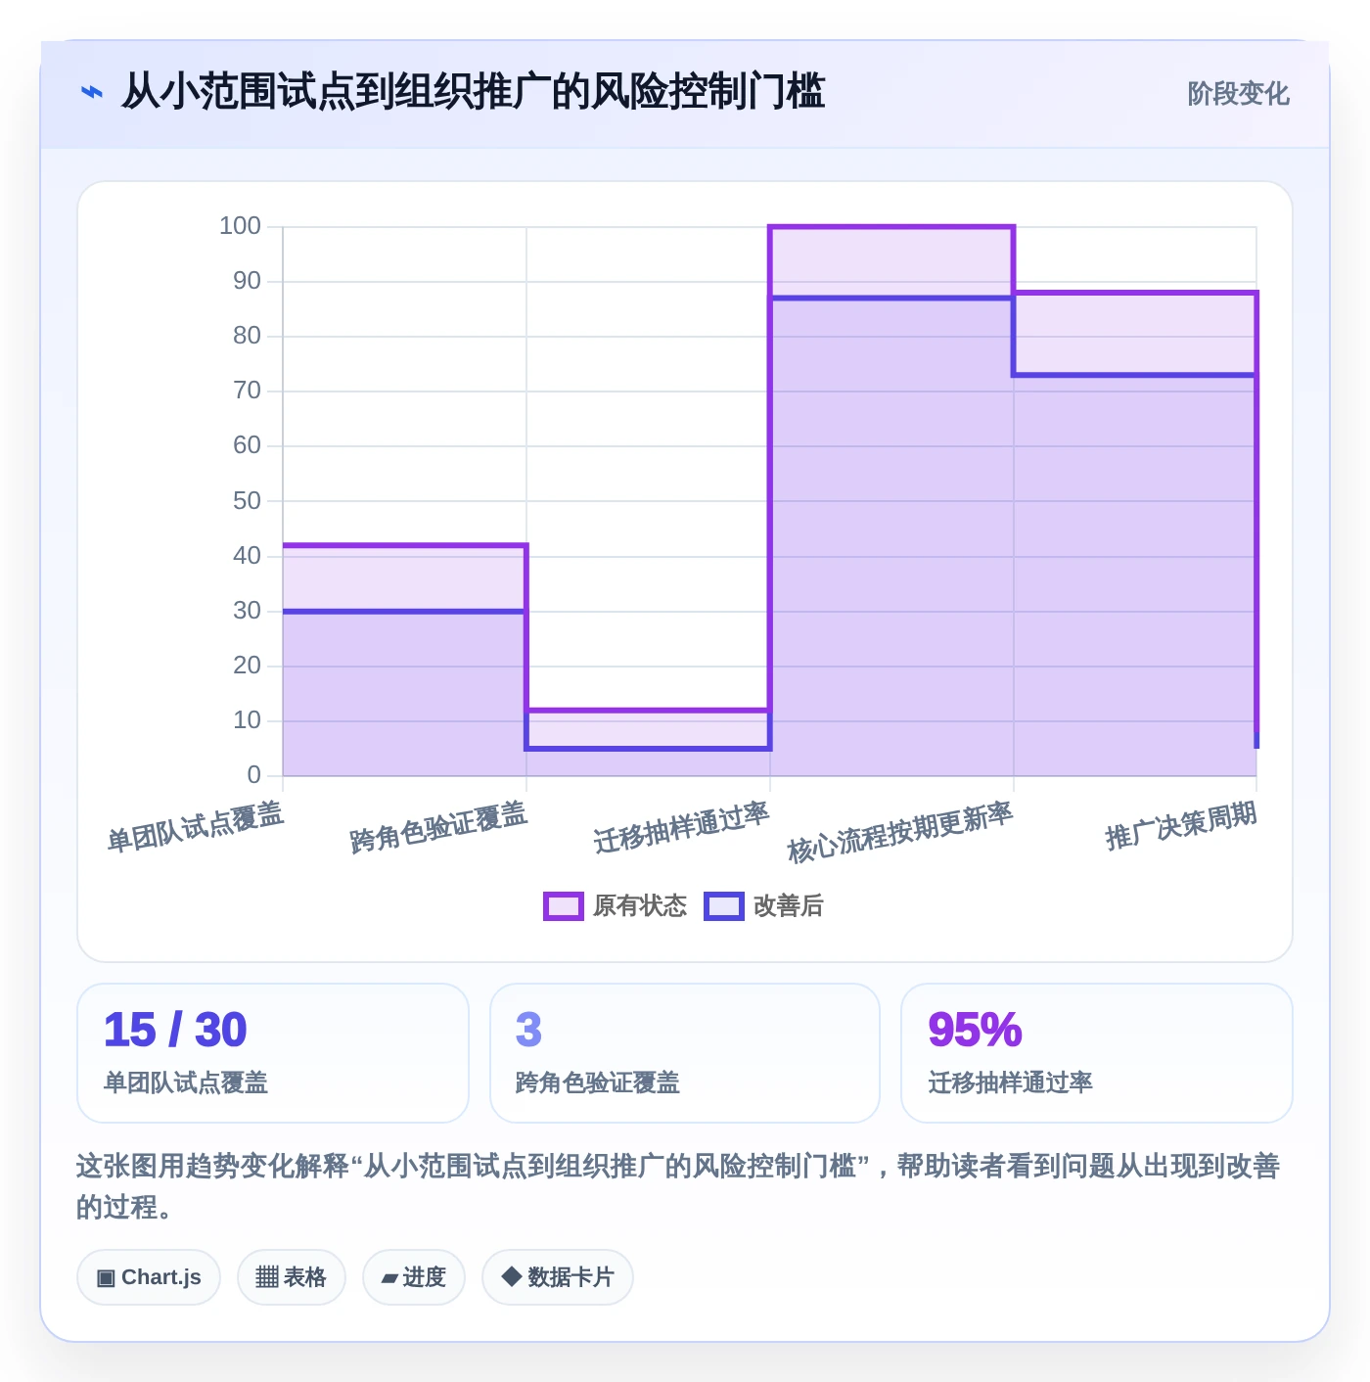Click the 迁移抽样通过率 x-axis label

tap(682, 827)
